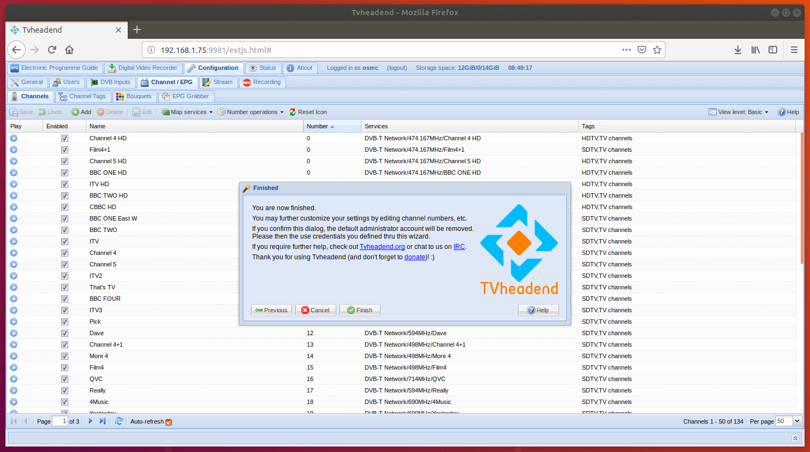This screenshot has width=810, height=452.
Task: Click the page number input field
Action: (59, 421)
